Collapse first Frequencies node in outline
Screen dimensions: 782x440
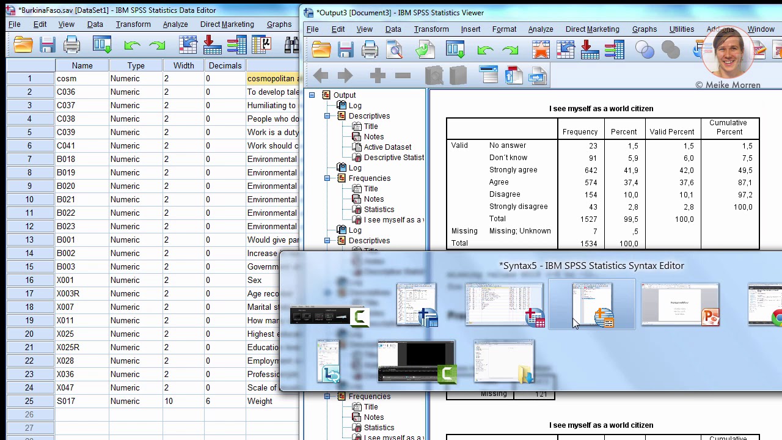(327, 178)
